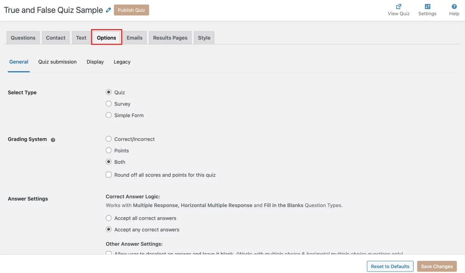Open the Emails tab
The height and width of the screenshot is (273, 465).
(x=134, y=38)
